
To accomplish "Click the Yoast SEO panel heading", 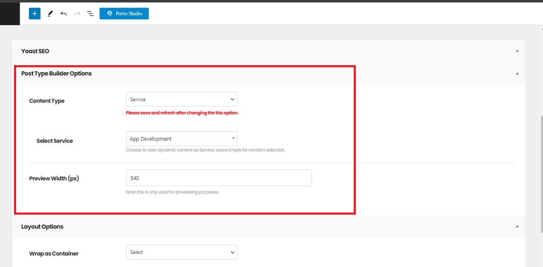I will click(35, 51).
